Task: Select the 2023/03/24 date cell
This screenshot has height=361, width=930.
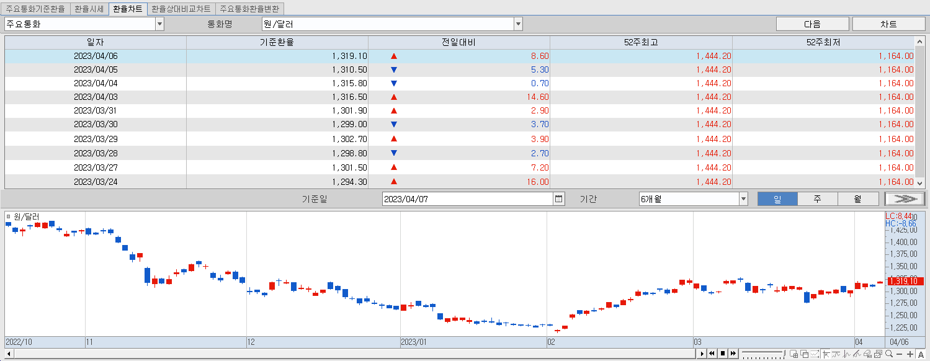Action: click(x=96, y=182)
